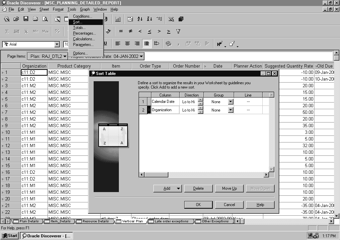Click the calculator toolbar icon
Image resolution: width=340 pixels, height=240 pixels.
point(108,31)
